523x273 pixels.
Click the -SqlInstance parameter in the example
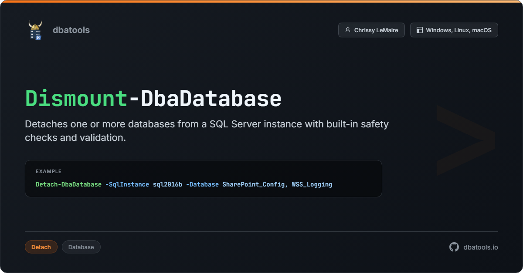(x=127, y=184)
